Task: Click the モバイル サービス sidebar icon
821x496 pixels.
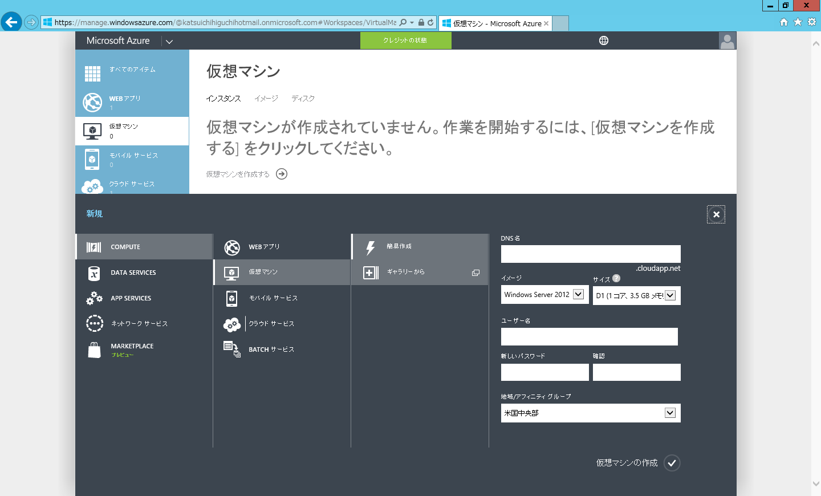Action: point(92,160)
